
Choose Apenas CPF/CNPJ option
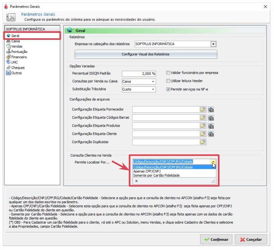174,171
